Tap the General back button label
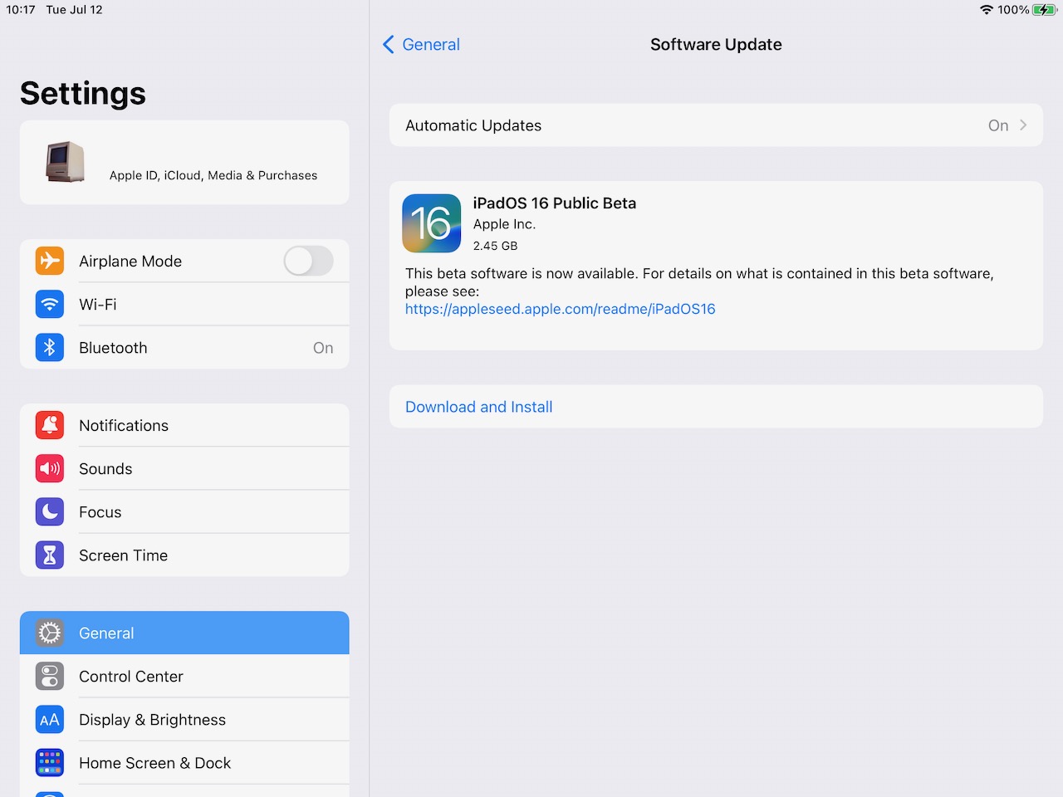 click(x=431, y=45)
